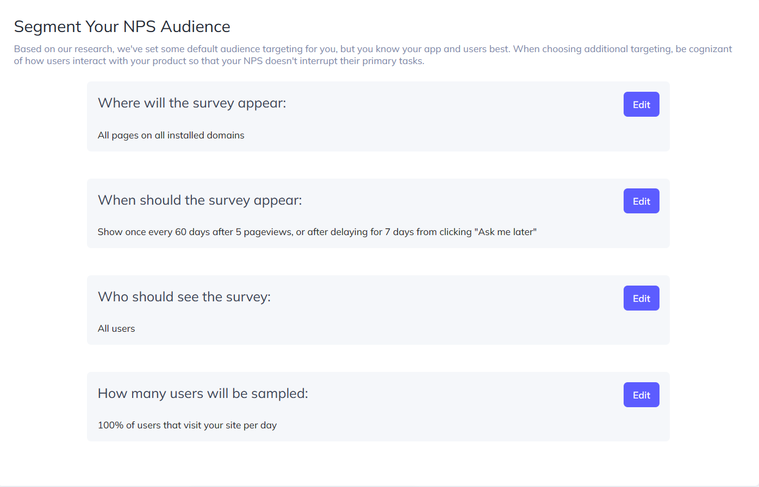The height and width of the screenshot is (487, 759).
Task: Click Edit for who should see survey
Action: point(641,298)
